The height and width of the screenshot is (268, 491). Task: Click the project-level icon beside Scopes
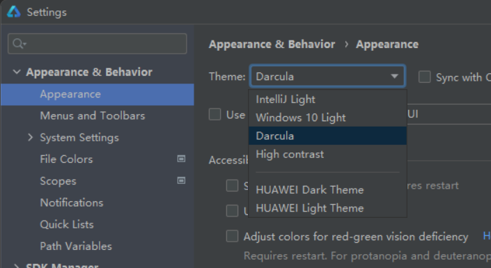pyautogui.click(x=181, y=180)
